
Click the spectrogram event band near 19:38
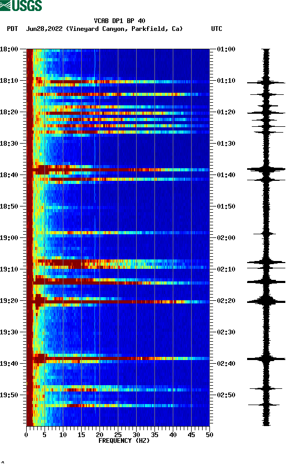tap(118, 358)
